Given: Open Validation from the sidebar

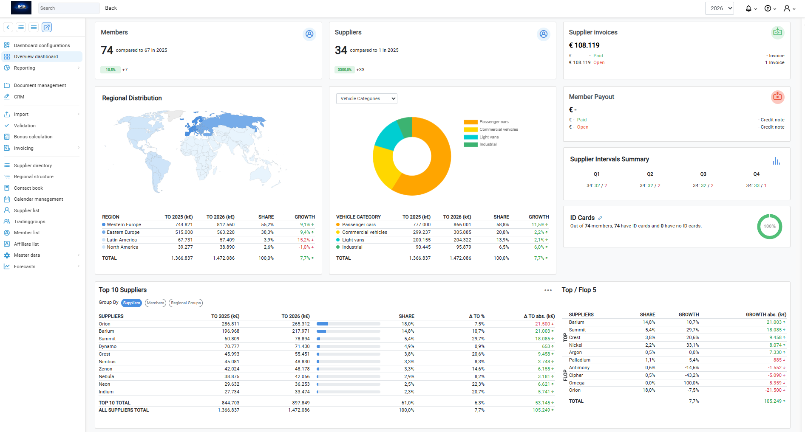Looking at the screenshot, I should pyautogui.click(x=25, y=126).
